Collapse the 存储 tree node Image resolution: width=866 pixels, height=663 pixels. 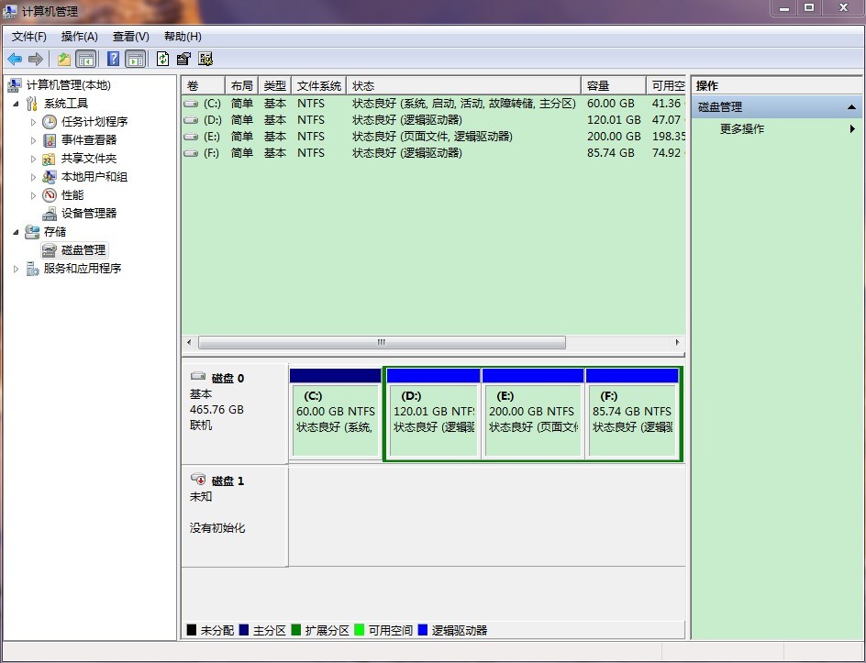pos(16,232)
